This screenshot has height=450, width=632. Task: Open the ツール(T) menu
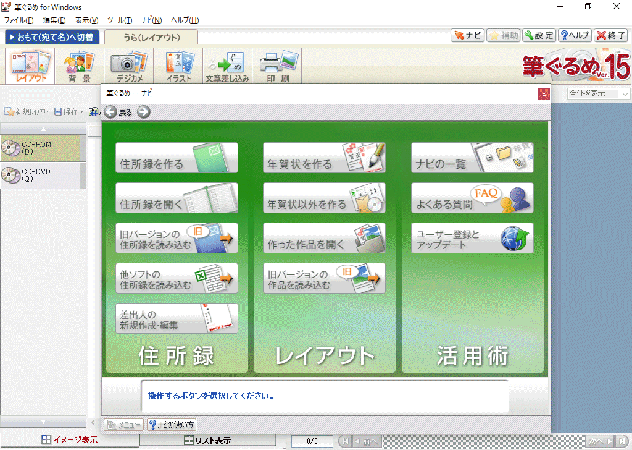(x=119, y=20)
